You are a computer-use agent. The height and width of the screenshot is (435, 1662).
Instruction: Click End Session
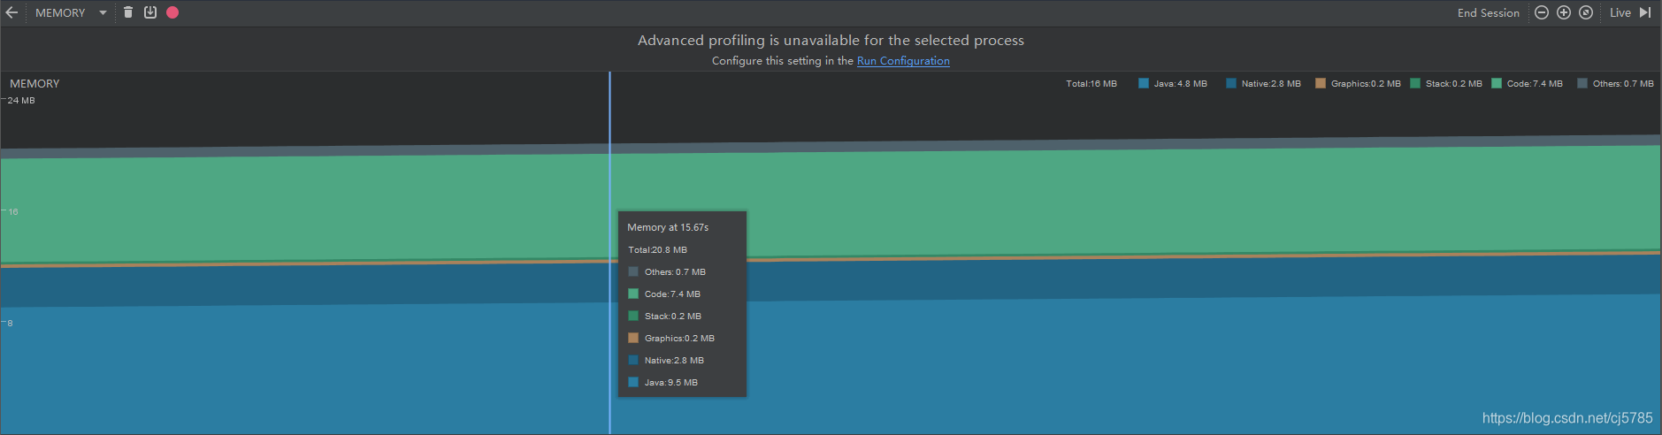pos(1489,12)
